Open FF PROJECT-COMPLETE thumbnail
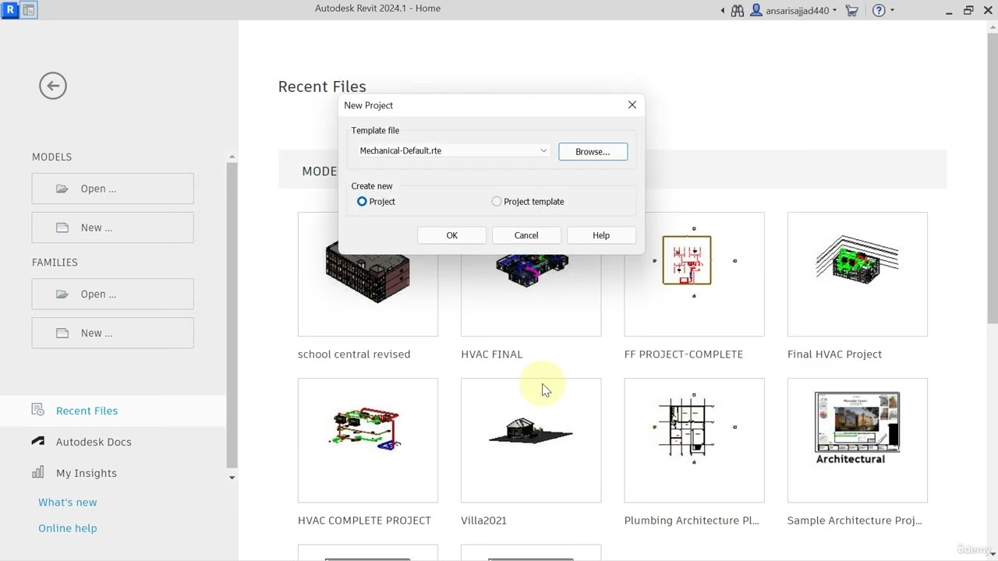998x561 pixels. pyautogui.click(x=694, y=274)
